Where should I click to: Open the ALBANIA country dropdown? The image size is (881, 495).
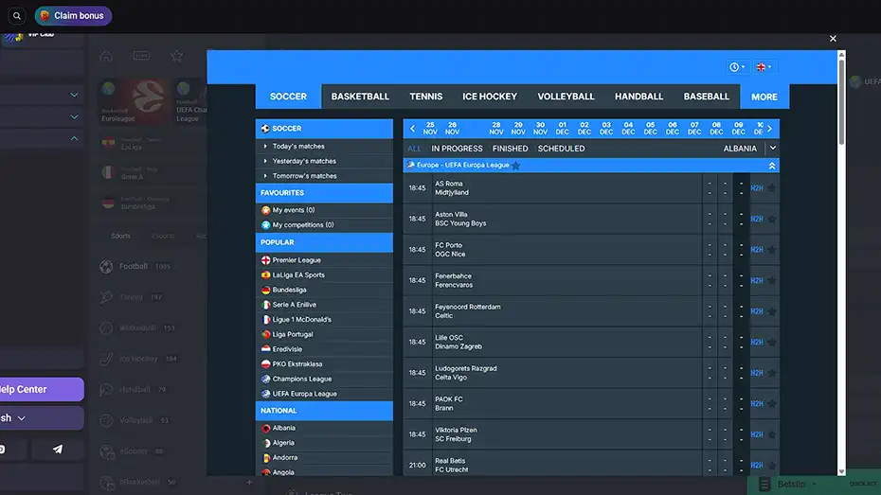pos(750,149)
